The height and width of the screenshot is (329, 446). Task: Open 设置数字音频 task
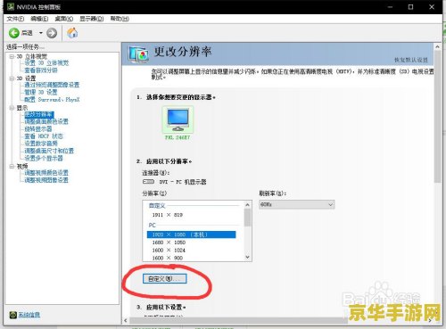[41, 144]
